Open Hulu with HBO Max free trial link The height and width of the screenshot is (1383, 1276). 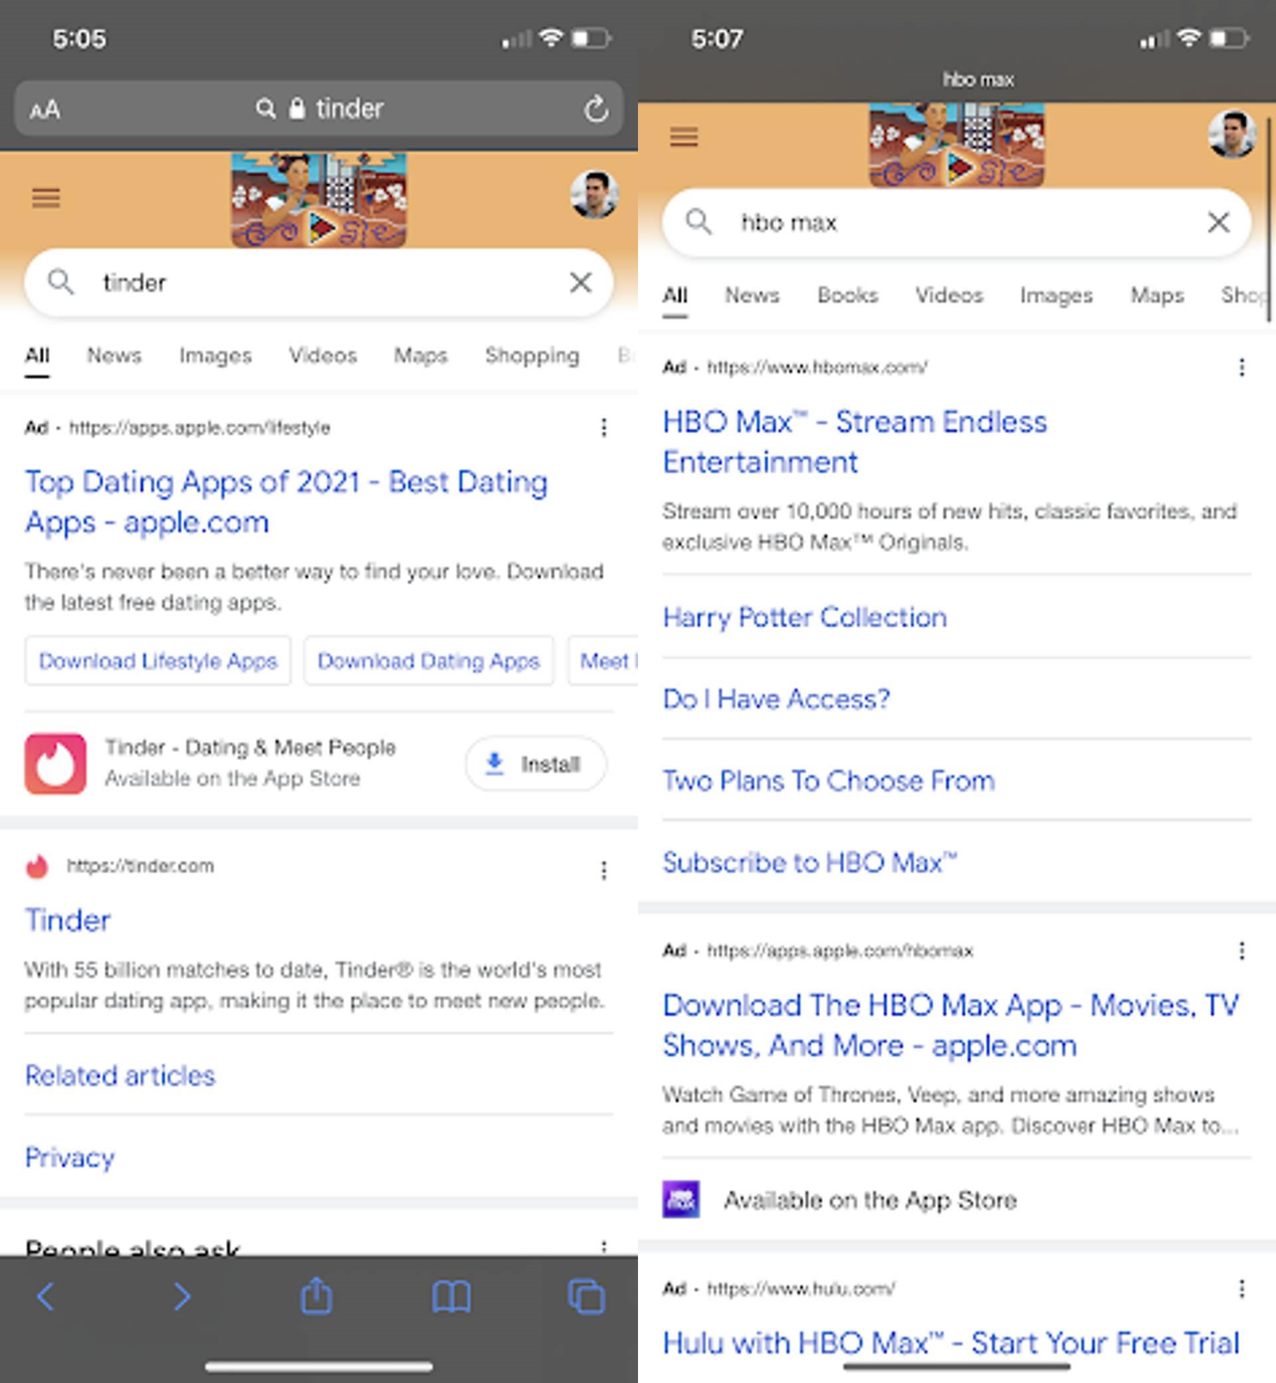952,1343
